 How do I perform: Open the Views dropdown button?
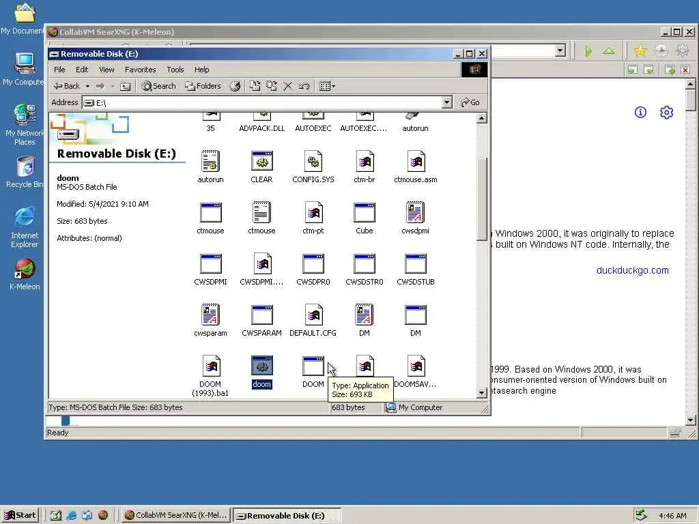327,86
